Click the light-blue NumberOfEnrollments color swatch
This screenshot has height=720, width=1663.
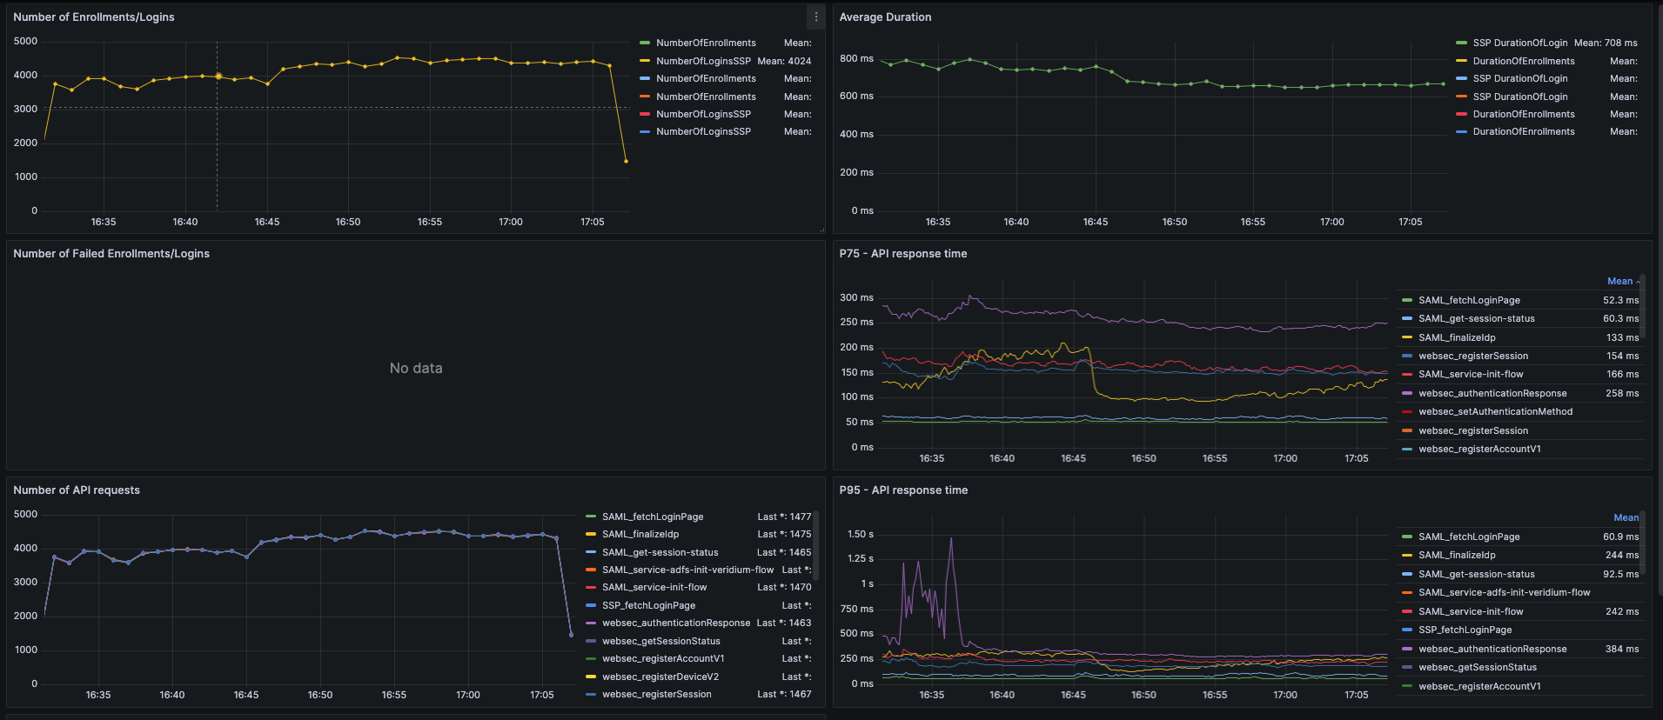[x=645, y=78]
